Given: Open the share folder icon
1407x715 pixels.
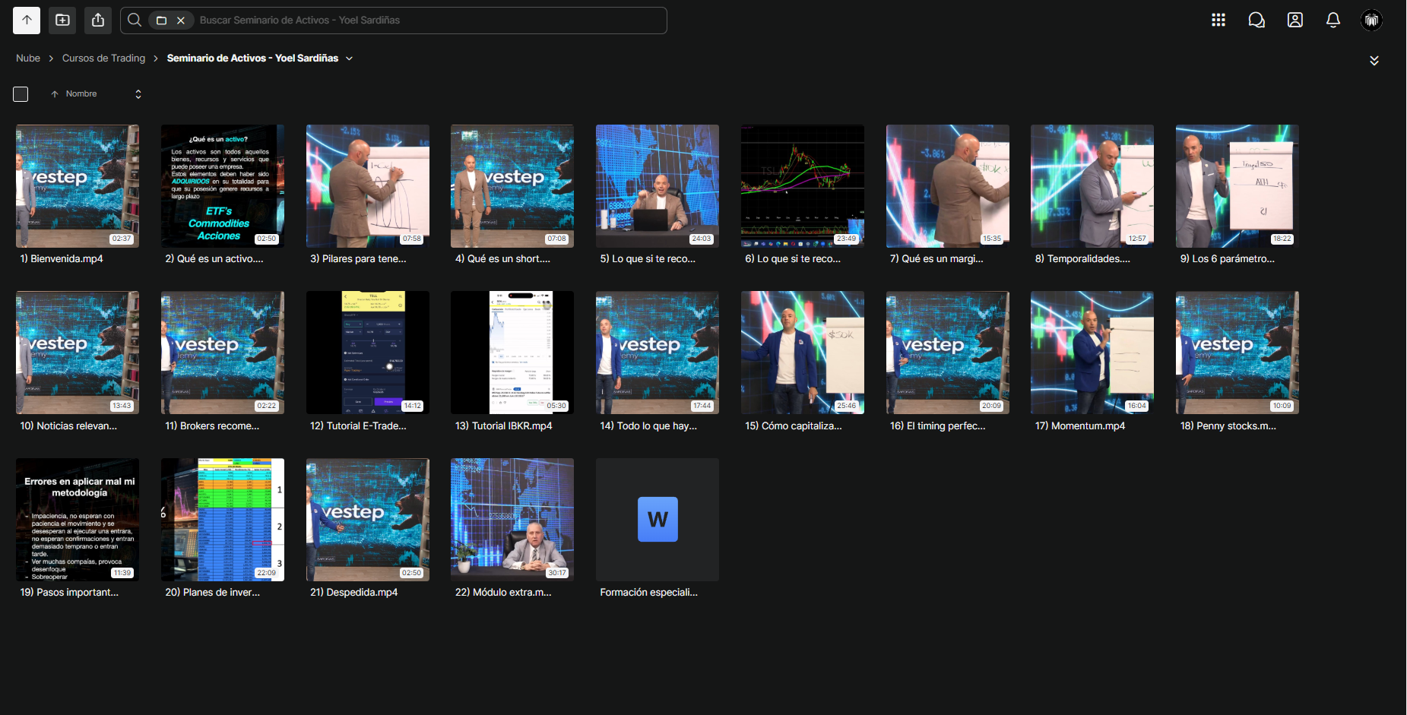Looking at the screenshot, I should tap(98, 21).
